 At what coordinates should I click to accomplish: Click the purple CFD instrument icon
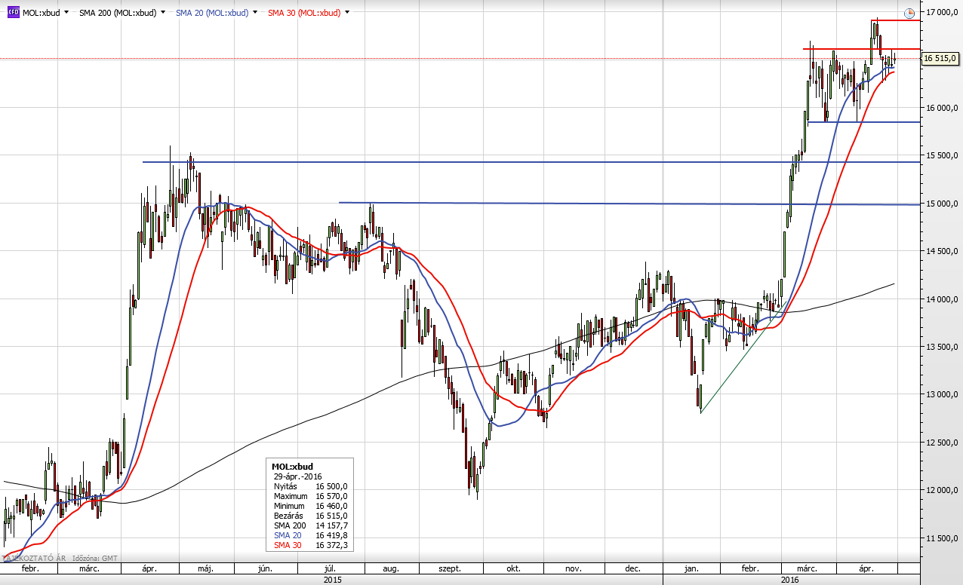[x=13, y=12]
